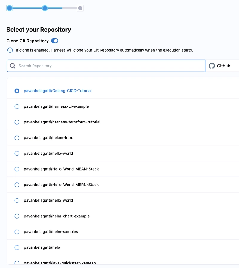The height and width of the screenshot is (268, 239).
Task: Open the Github provider dropdown
Action: coord(223,66)
